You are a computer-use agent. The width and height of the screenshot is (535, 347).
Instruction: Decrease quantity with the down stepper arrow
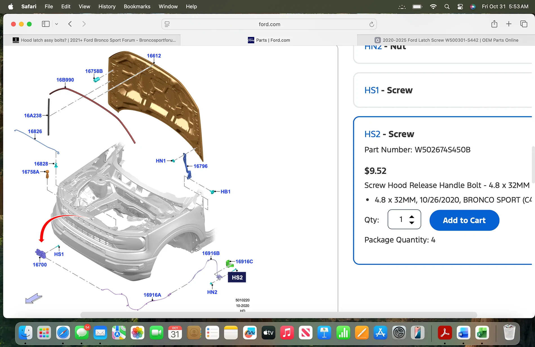[412, 223]
